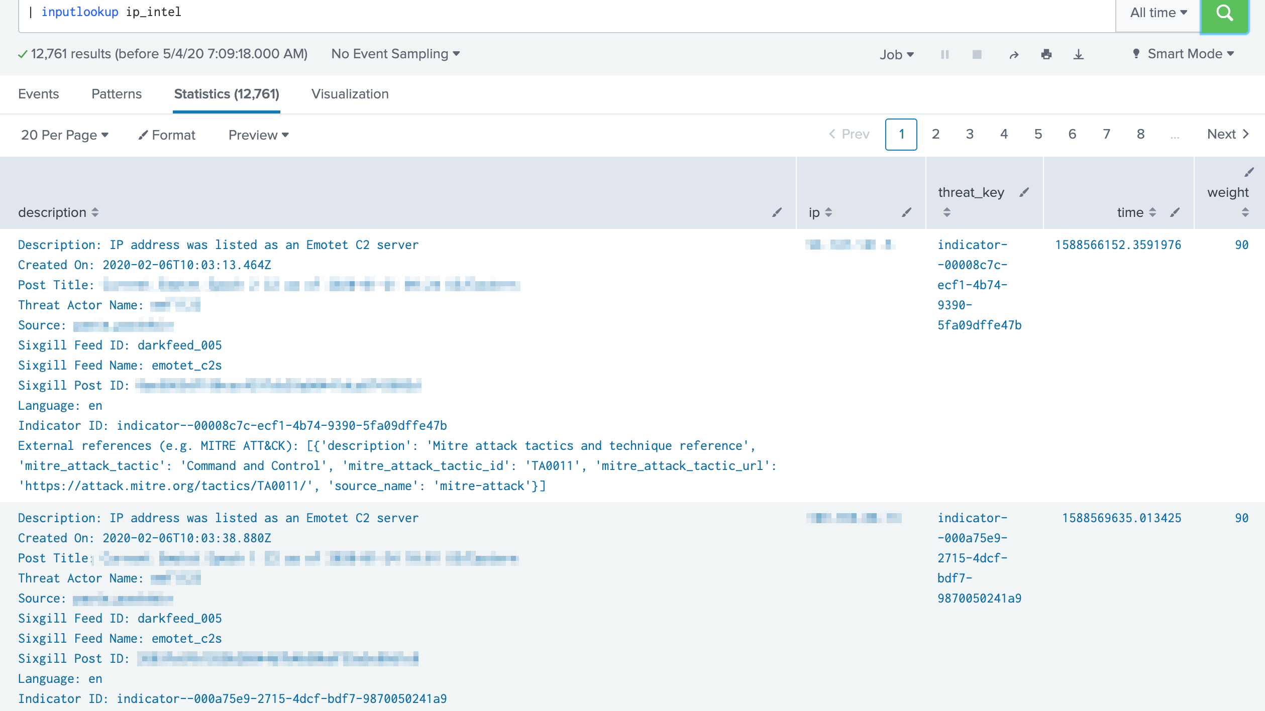The height and width of the screenshot is (711, 1265).
Task: Pause the search job
Action: [x=944, y=54]
